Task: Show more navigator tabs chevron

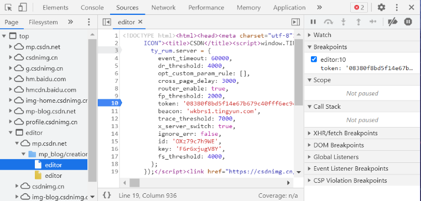Action: click(x=70, y=22)
